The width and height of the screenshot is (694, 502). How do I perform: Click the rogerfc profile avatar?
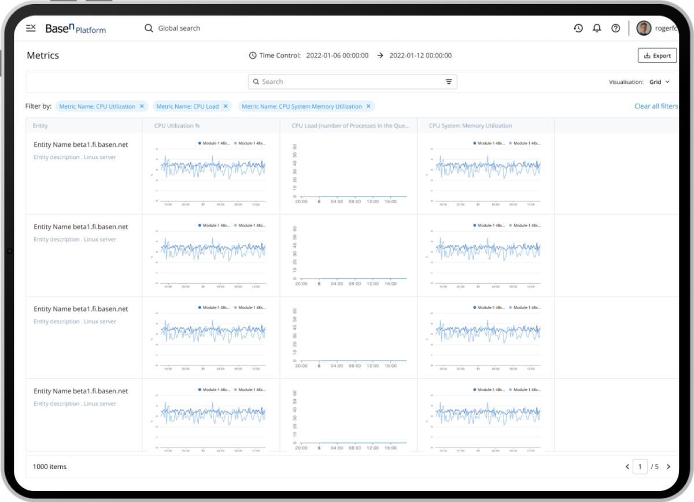[x=644, y=28]
